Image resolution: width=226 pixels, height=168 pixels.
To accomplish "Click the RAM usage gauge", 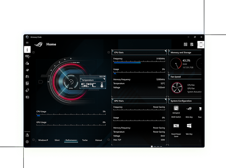I will point(176,63).
